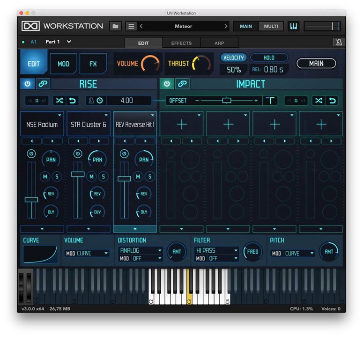Open NSE Radium sample dropdown arrow
This screenshot has height=337, width=363.
(59, 115)
